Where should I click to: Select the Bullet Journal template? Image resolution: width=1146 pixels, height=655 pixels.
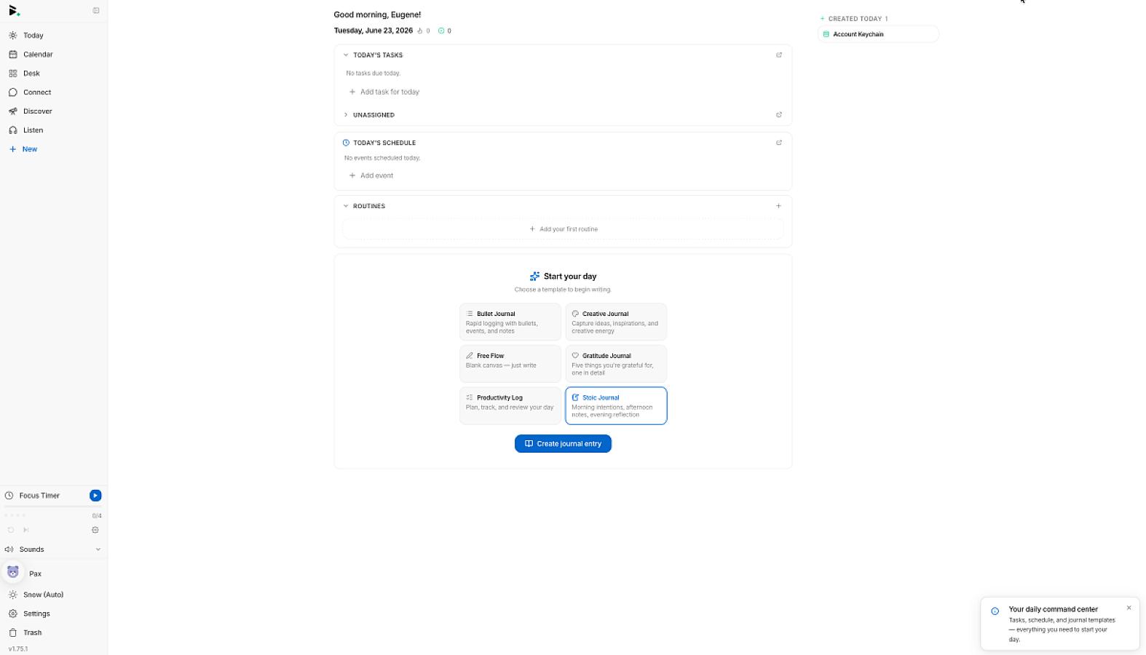click(x=510, y=322)
